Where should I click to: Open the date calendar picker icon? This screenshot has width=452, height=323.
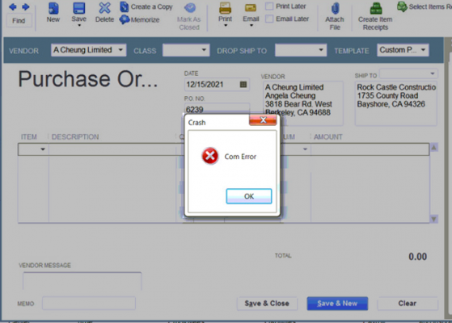(243, 84)
